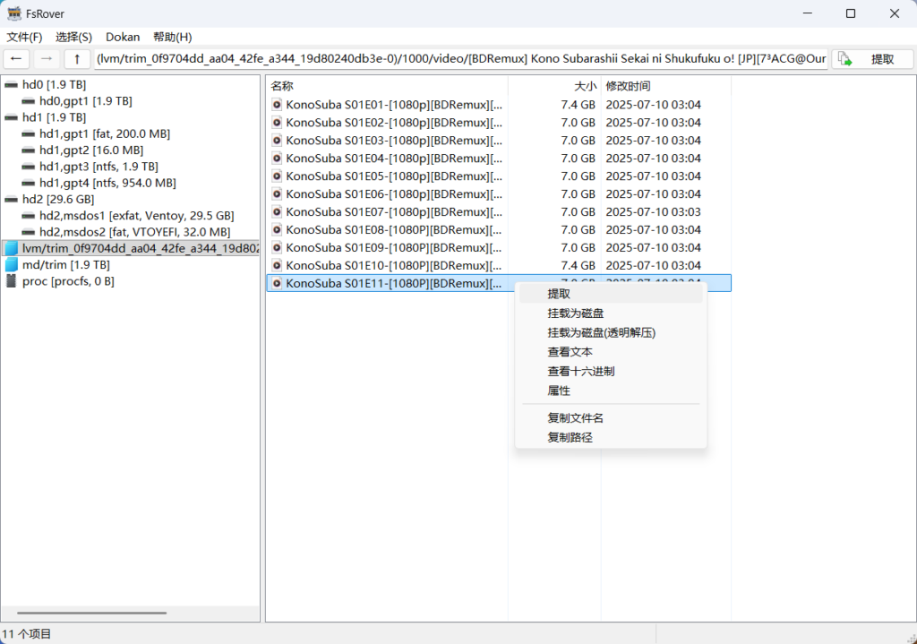917x644 pixels.
Task: Click the FsRover title bar app icon
Action: (14, 13)
